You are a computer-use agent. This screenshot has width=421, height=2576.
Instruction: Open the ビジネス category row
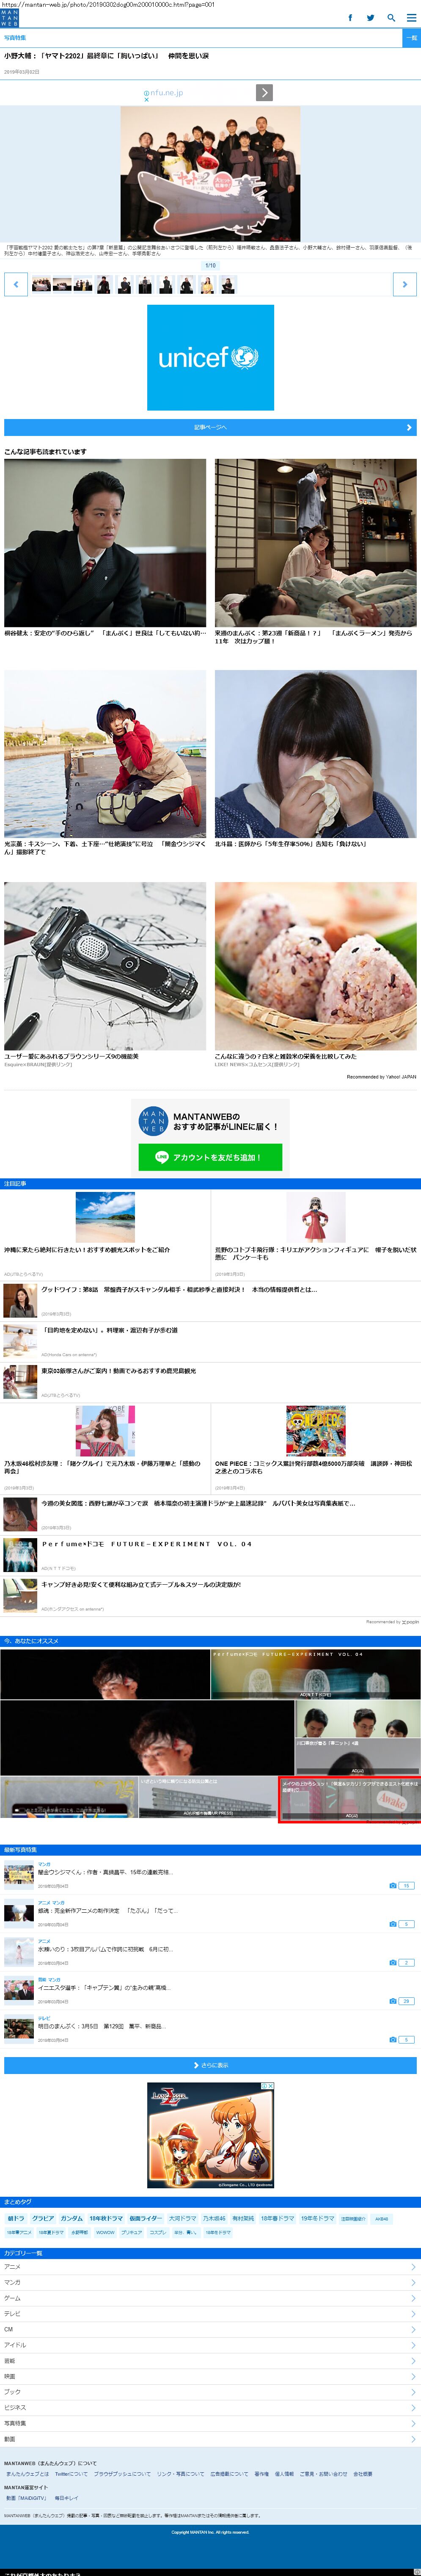click(210, 2407)
